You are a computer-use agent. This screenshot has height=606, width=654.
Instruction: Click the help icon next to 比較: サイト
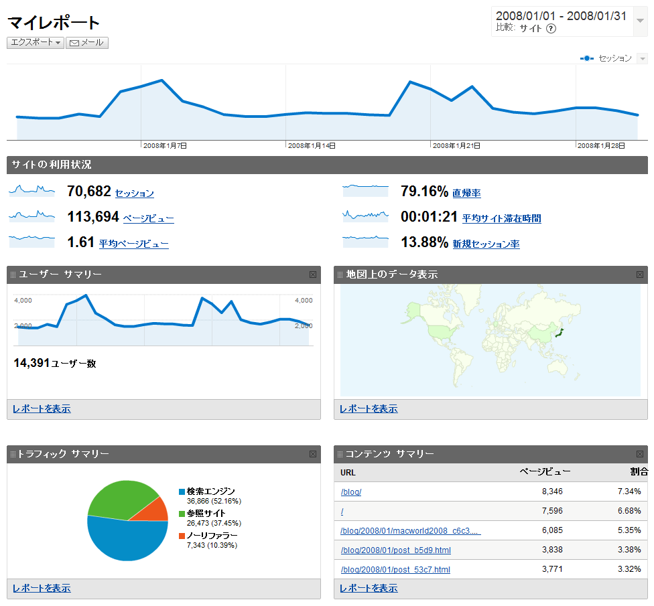[551, 29]
